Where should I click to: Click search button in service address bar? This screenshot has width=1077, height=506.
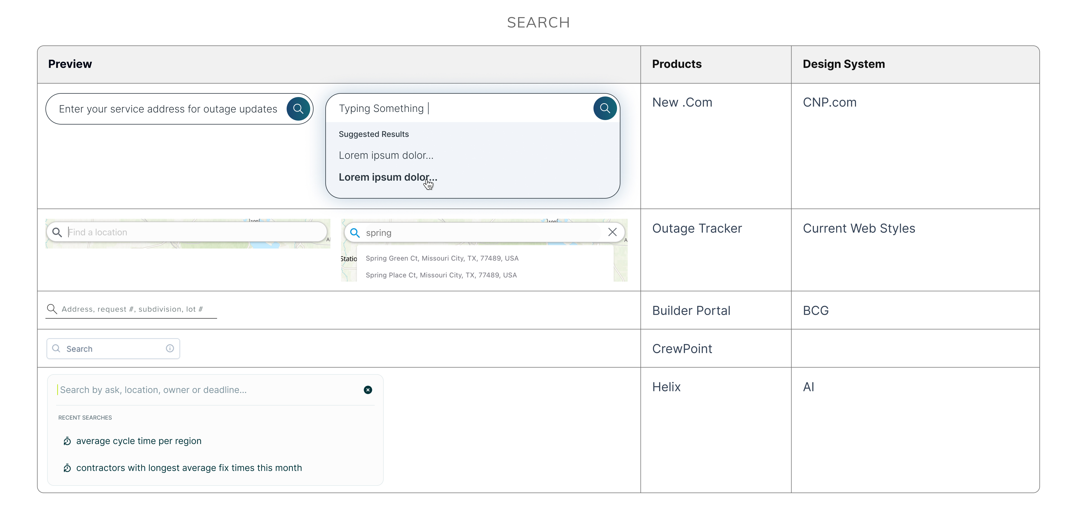(x=298, y=109)
